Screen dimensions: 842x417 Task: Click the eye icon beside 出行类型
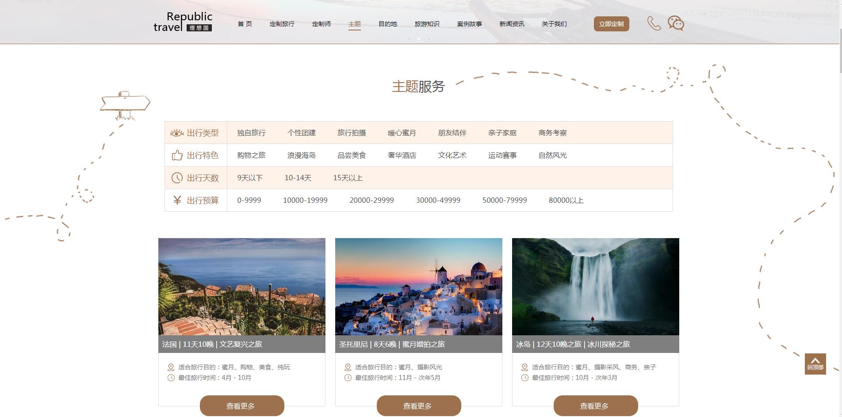pos(176,132)
